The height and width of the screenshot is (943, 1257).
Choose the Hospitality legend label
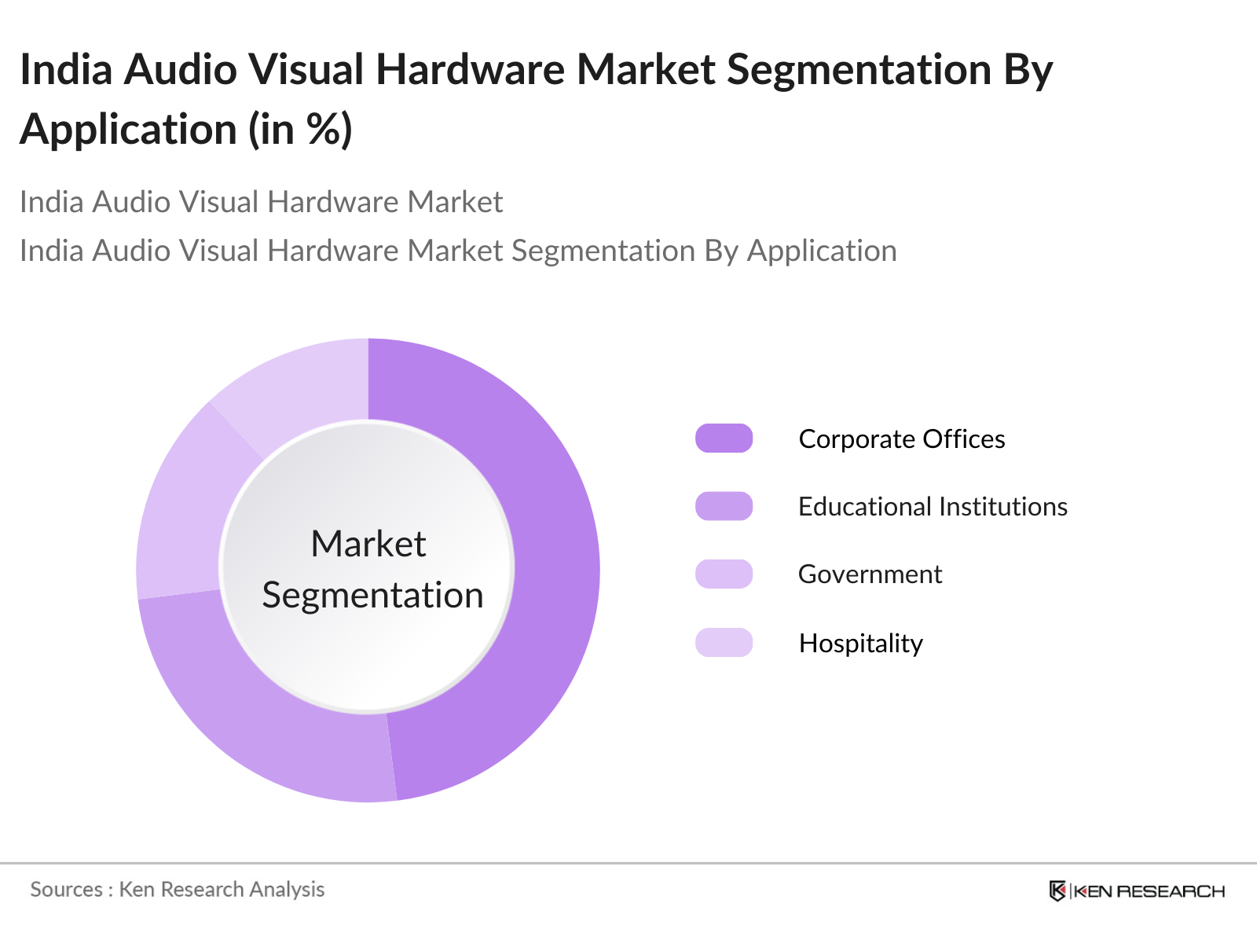pyautogui.click(x=860, y=644)
